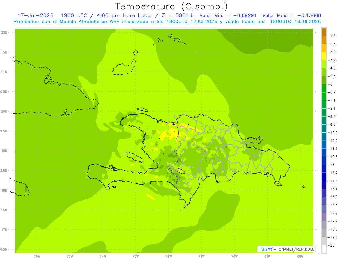Click the colorbar value "-9.5"

pyautogui.click(x=332, y=124)
